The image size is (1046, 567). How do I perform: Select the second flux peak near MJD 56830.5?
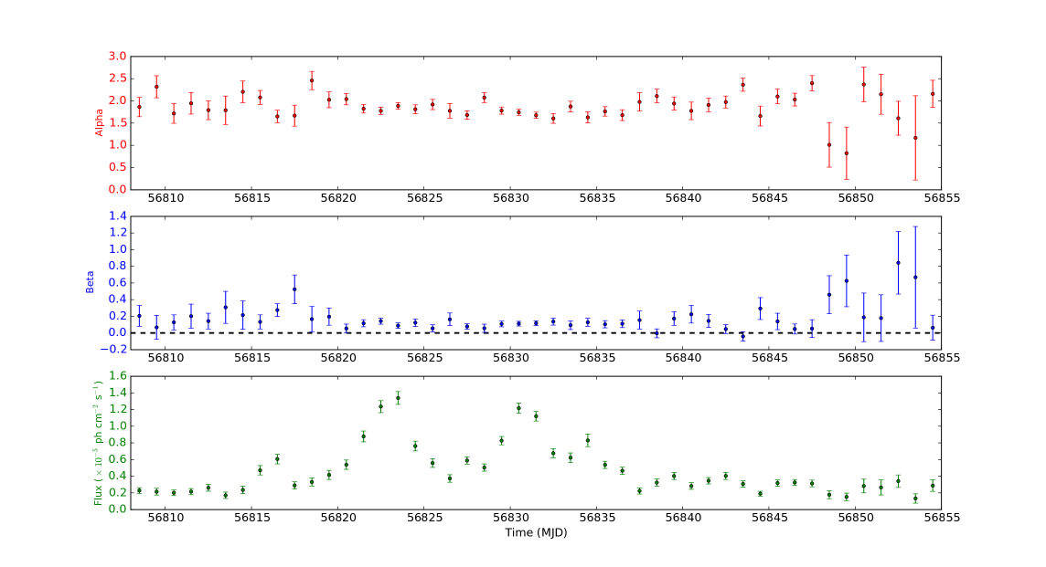(518, 408)
